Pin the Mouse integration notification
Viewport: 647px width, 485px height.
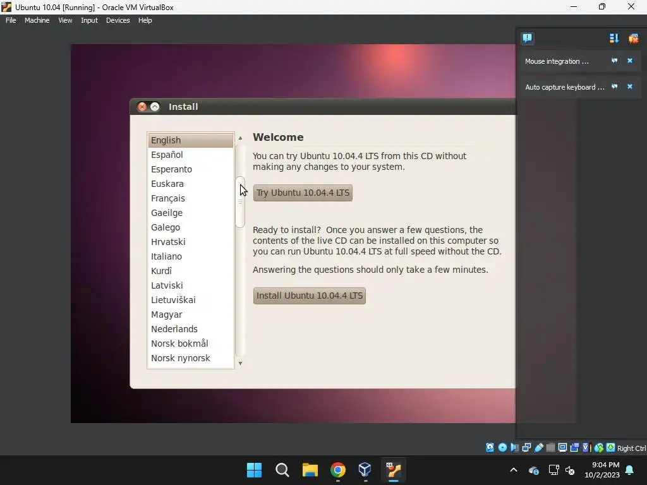pyautogui.click(x=614, y=61)
